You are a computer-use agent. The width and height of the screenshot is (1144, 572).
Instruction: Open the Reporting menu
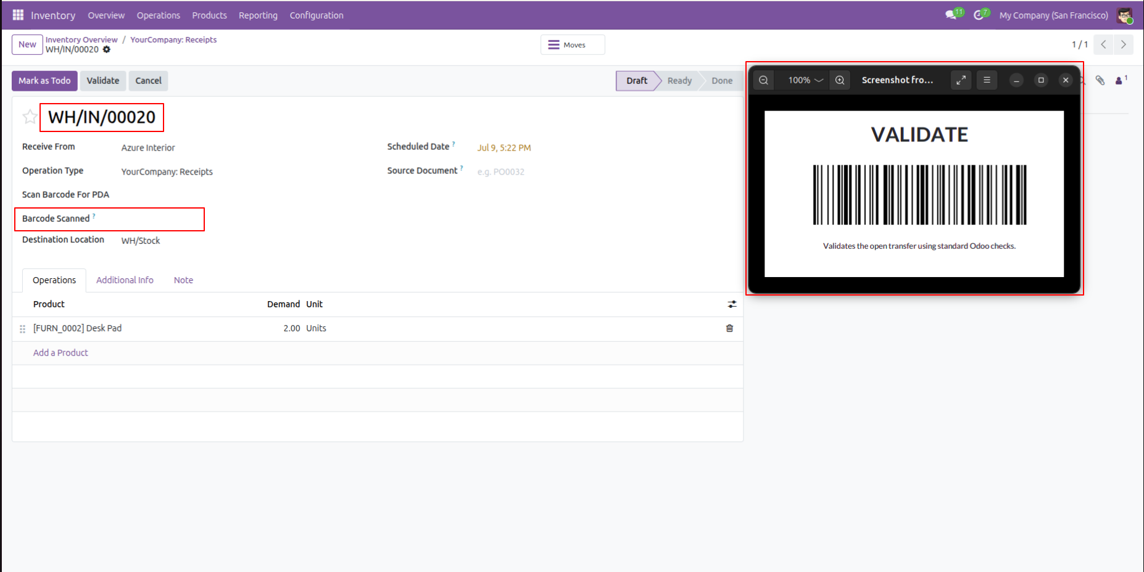[258, 15]
